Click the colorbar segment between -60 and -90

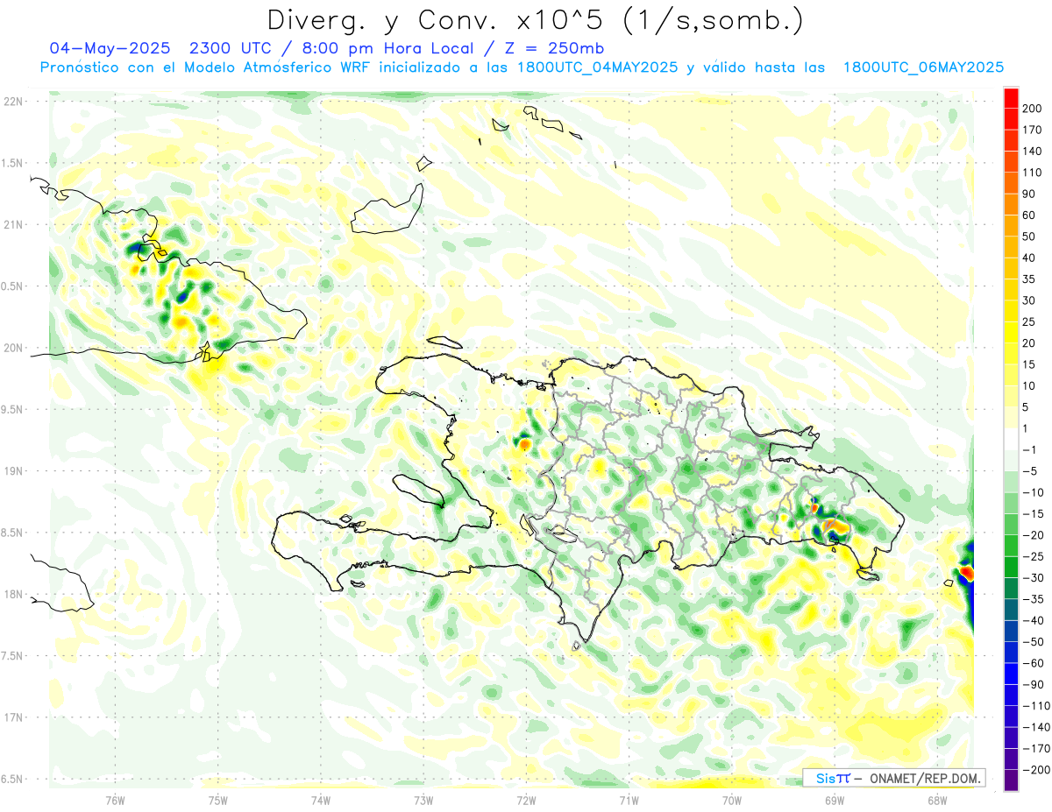[x=1011, y=674]
